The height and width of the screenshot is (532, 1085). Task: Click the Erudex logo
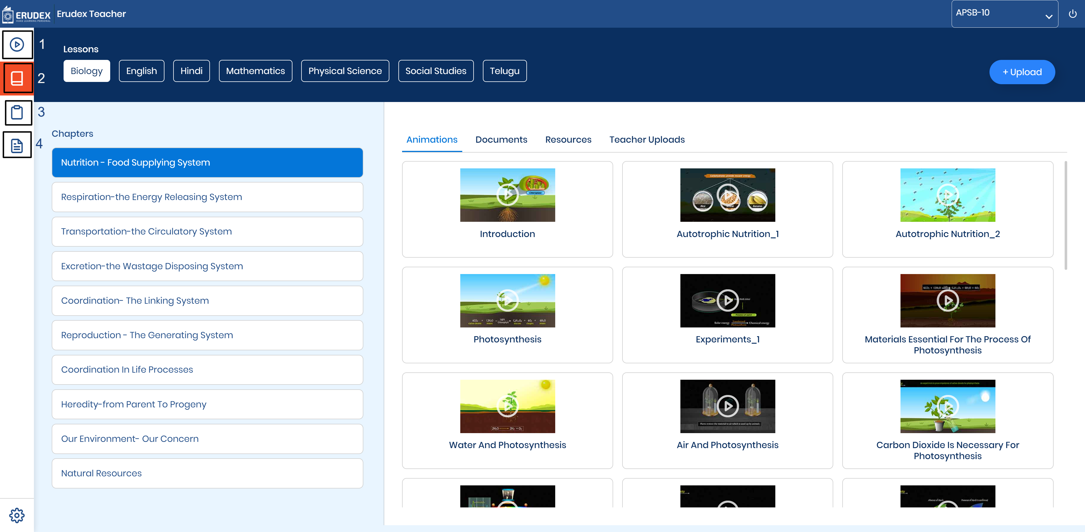(26, 14)
